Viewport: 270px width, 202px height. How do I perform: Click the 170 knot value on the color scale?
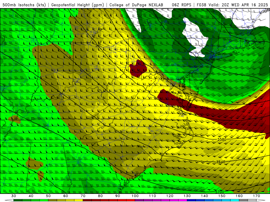[256, 196]
